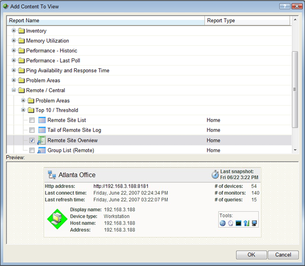Click the '140' monitors count value

click(x=255, y=193)
